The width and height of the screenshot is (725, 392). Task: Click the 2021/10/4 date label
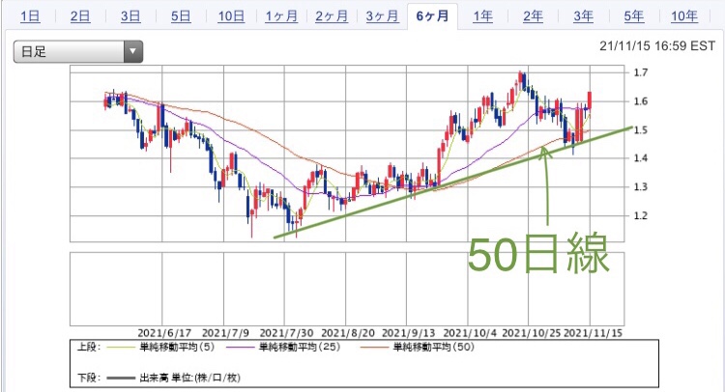[470, 333]
